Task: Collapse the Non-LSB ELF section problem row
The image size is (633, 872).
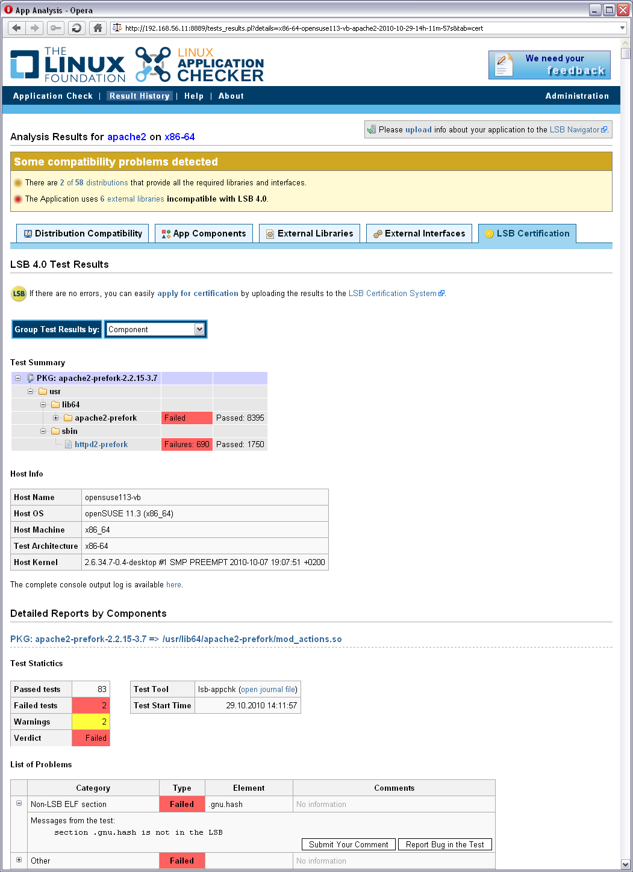Action: (19, 803)
